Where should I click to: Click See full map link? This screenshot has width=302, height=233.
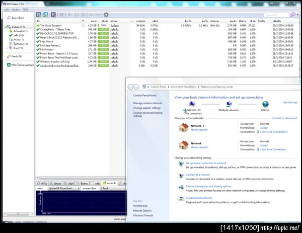[290, 103]
